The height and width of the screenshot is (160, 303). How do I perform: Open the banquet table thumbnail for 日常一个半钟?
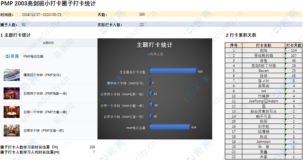coord(12,112)
